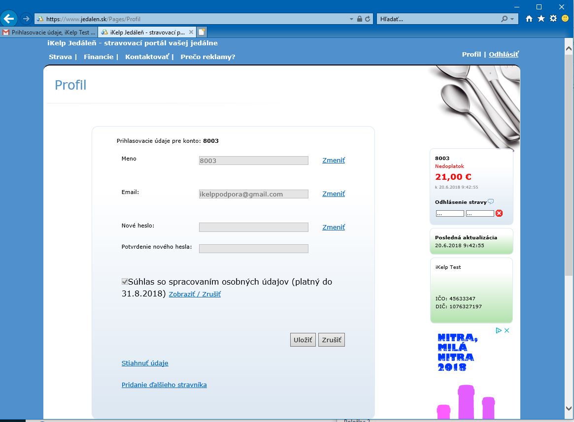Viewport: 574px width, 422px height.
Task: Click Zmeniť link next to Email field
Action: coord(334,194)
